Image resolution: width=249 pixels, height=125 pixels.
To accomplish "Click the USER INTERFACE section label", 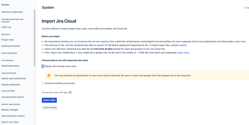I will (x=9, y=73).
